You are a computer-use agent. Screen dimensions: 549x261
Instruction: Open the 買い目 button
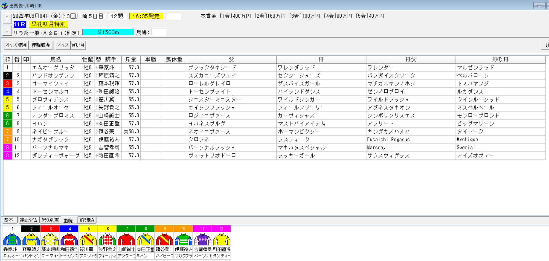point(78,45)
